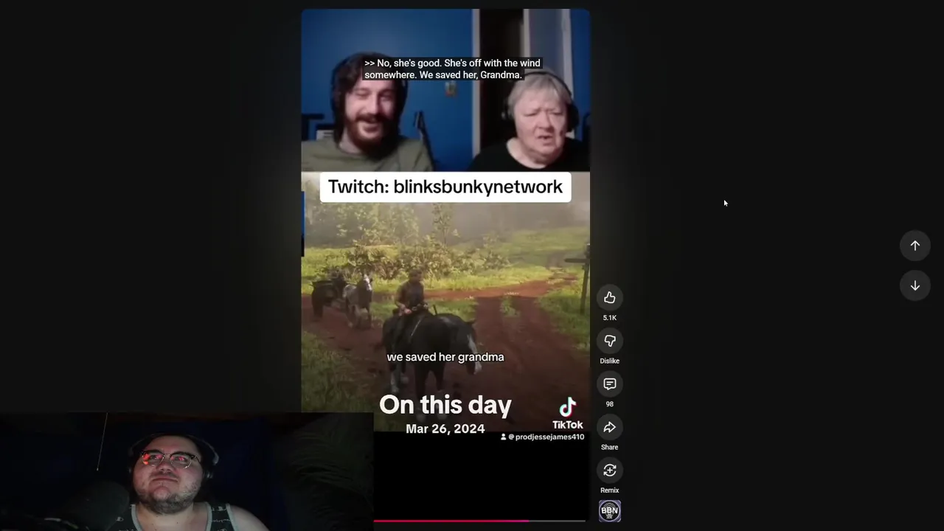Screen dimensions: 944x531
Task: Click the 'Dislike' label
Action: pos(609,361)
